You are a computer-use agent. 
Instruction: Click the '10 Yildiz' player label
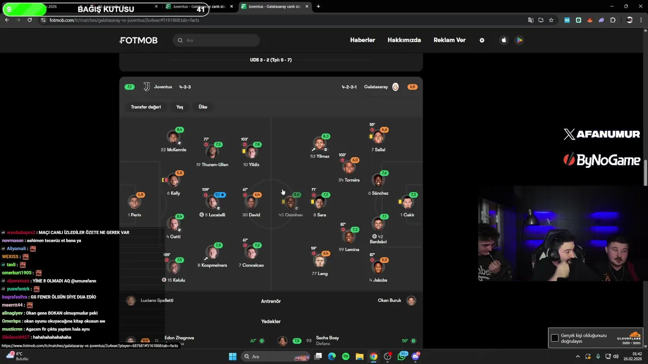pos(251,165)
